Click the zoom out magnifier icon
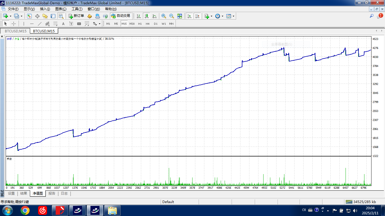 (171, 16)
